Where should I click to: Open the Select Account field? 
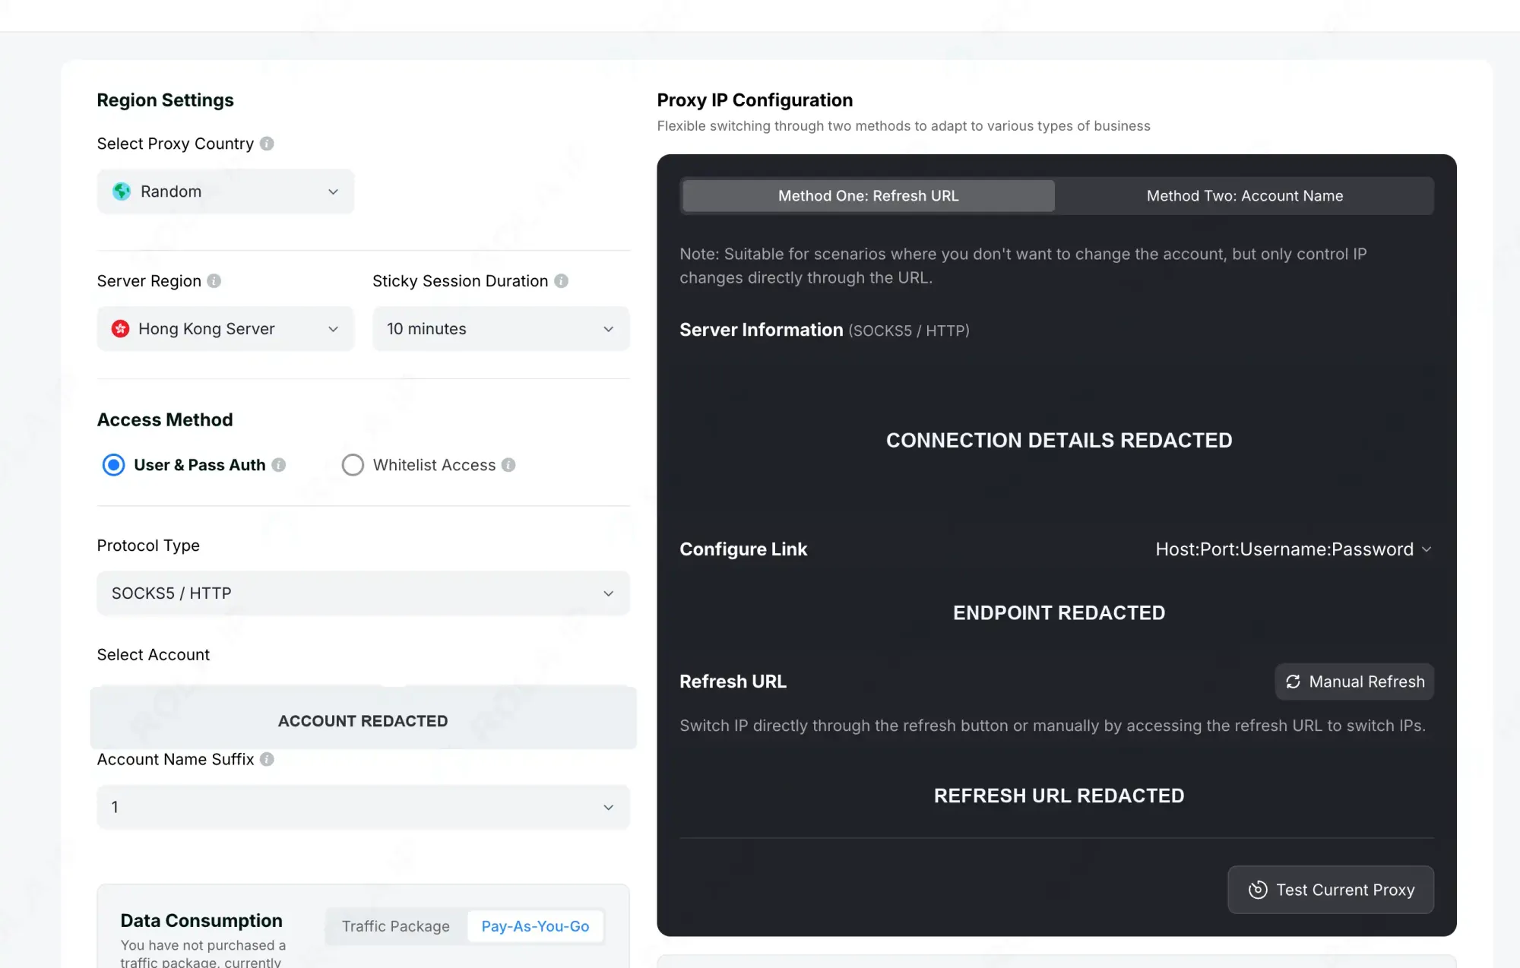[363, 718]
